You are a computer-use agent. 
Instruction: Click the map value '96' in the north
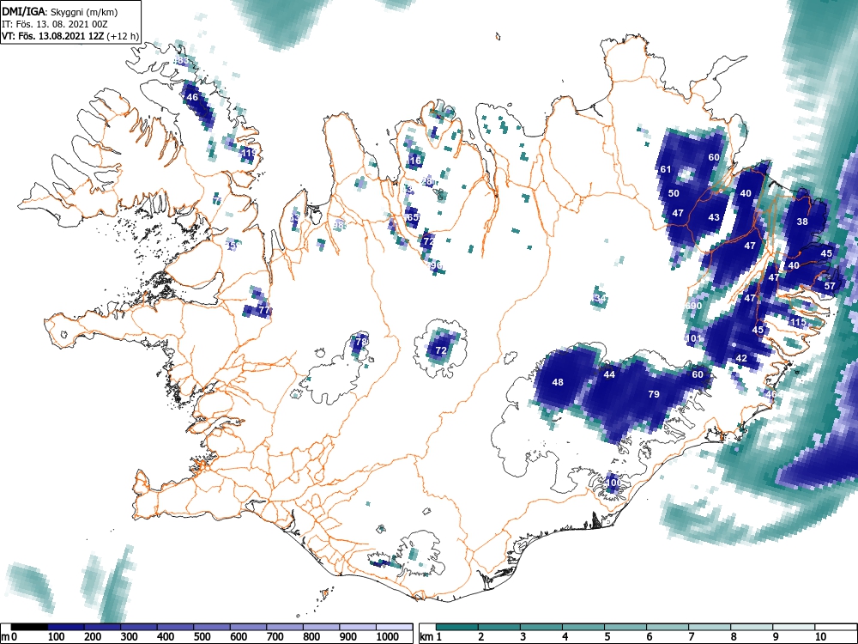pyautogui.click(x=436, y=265)
